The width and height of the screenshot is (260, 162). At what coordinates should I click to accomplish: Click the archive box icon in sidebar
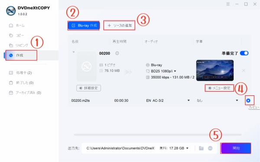click(11, 93)
